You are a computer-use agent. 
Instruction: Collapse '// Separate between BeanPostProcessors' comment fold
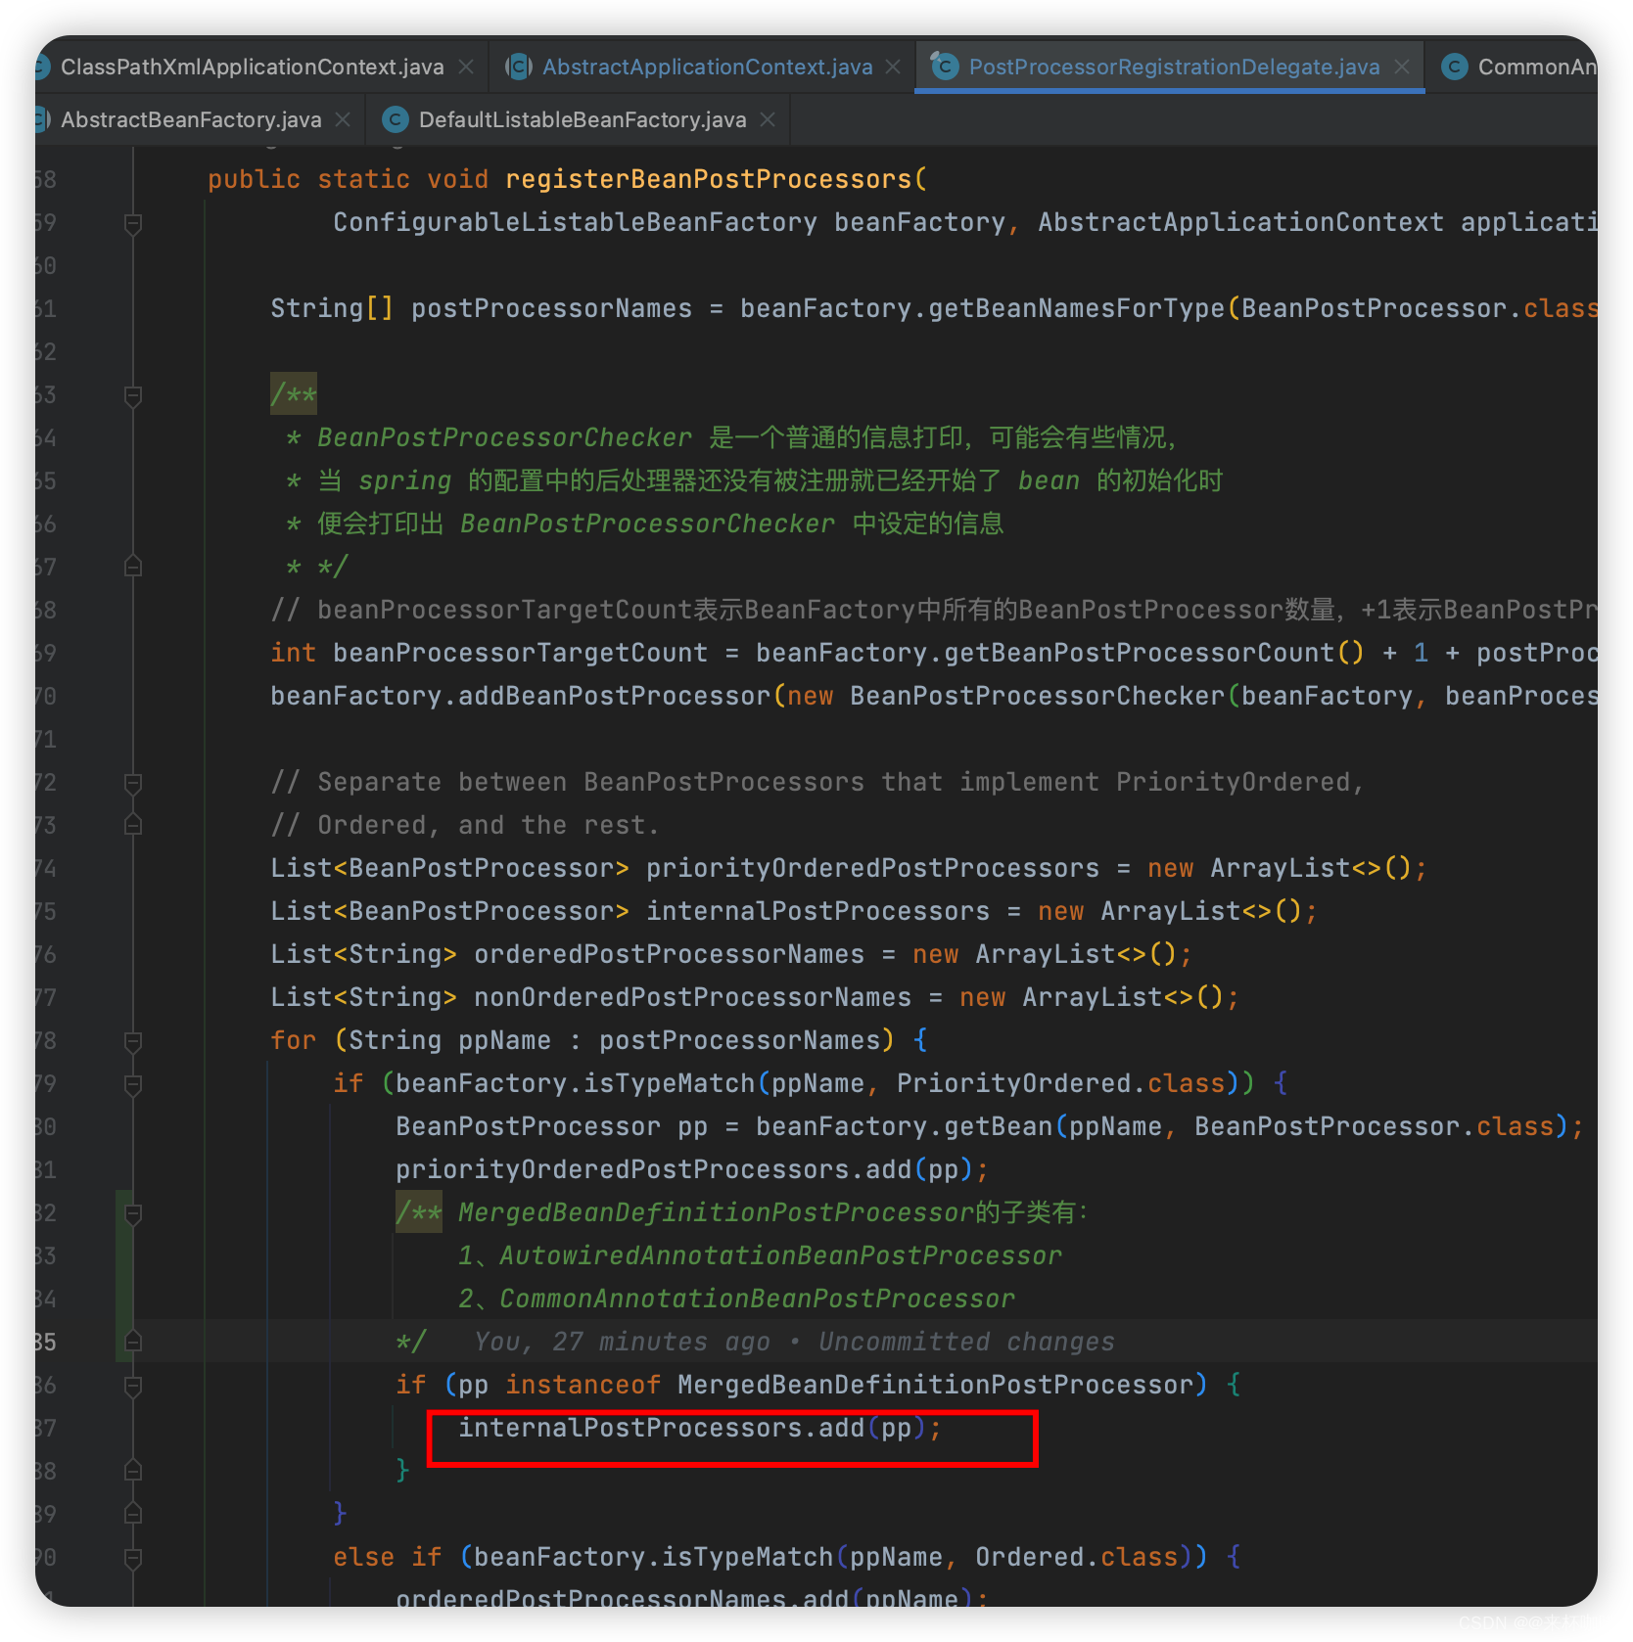pyautogui.click(x=134, y=783)
